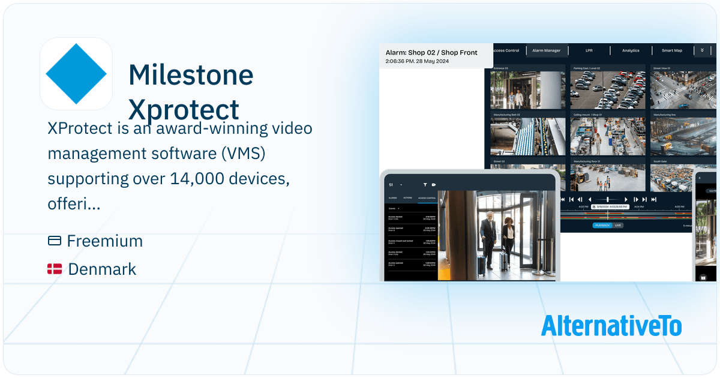Select the last Access opened event row
This screenshot has width=720, height=378.
click(x=412, y=264)
